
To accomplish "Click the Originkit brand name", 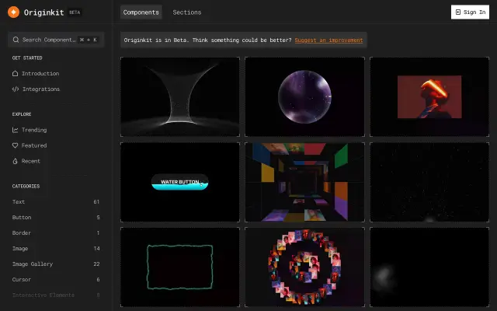I will (43, 12).
